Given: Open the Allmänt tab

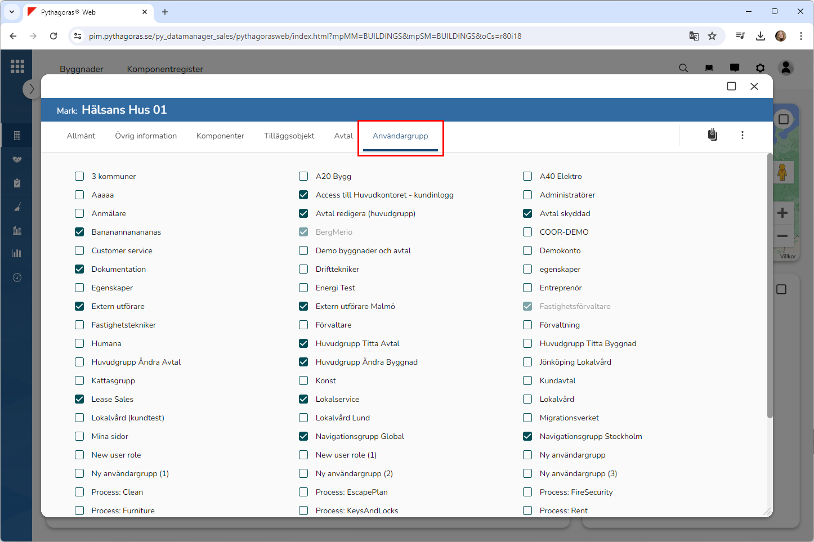Looking at the screenshot, I should pyautogui.click(x=81, y=136).
